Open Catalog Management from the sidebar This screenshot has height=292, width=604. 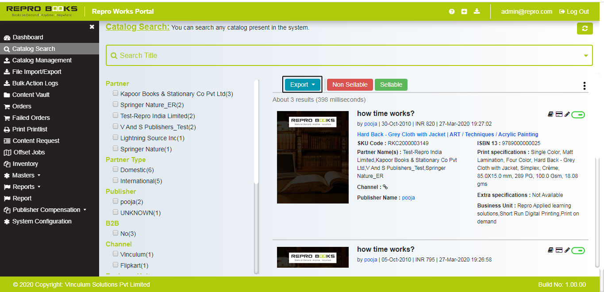click(42, 60)
